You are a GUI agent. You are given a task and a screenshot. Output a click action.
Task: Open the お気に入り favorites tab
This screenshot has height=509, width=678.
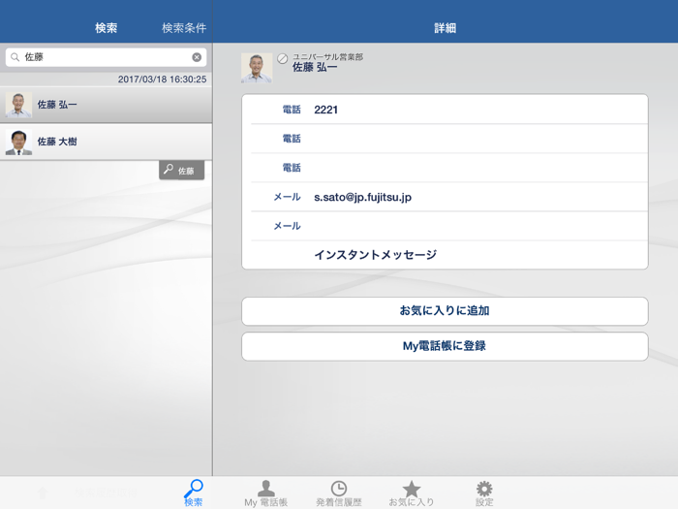point(412,493)
